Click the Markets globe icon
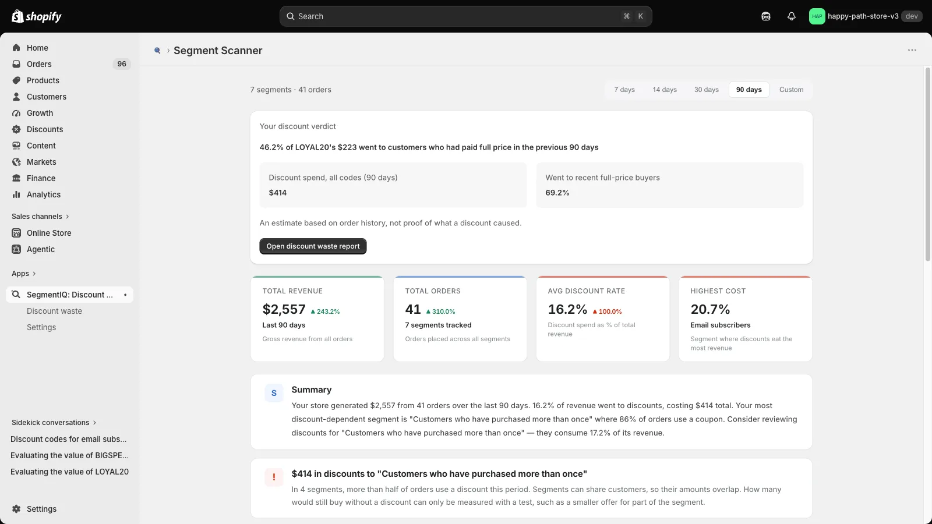 pos(16,162)
